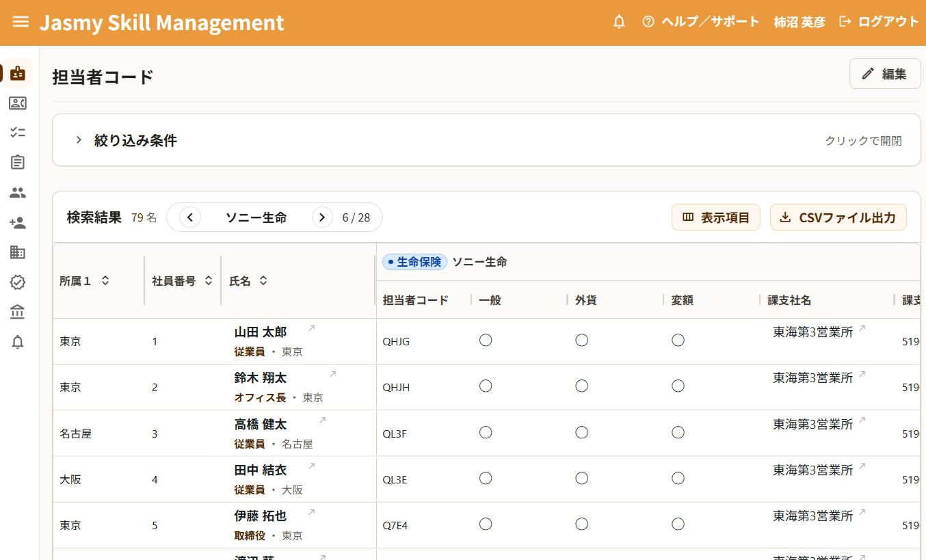This screenshot has height=560, width=926.
Task: Open the clipboard icon in sidebar
Action: tap(18, 162)
